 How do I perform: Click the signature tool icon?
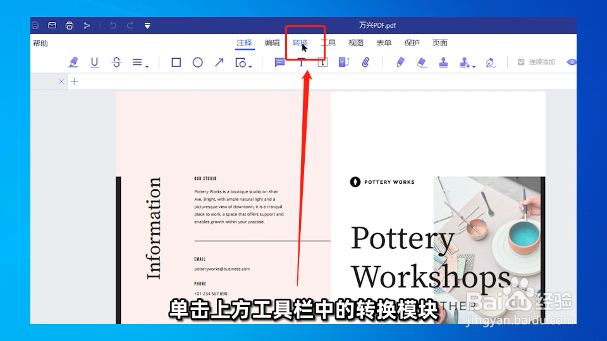coord(491,63)
